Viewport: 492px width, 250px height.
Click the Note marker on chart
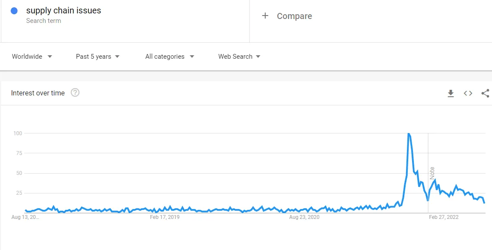coord(432,173)
